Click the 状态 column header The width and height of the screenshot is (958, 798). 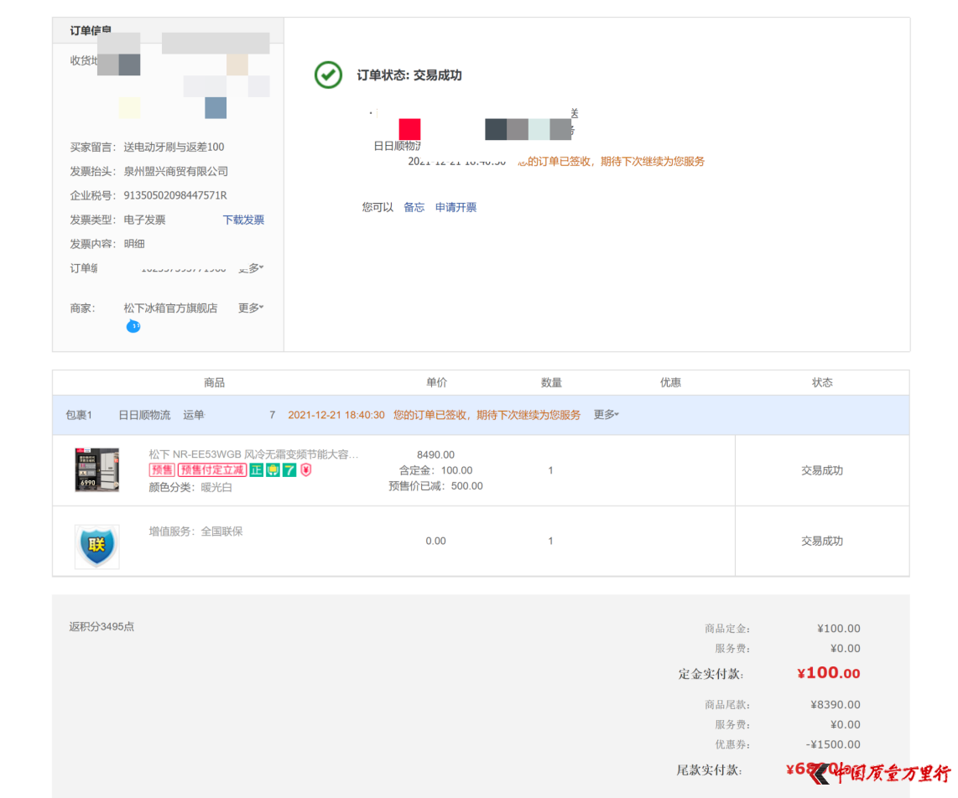click(x=822, y=382)
